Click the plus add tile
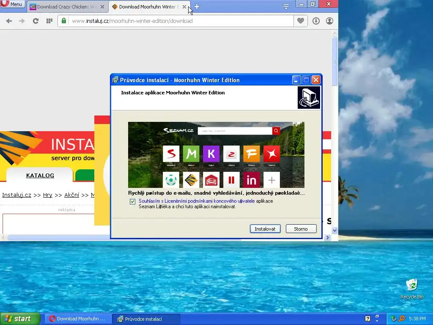Viewport: 433px width, 325px height. tap(272, 180)
